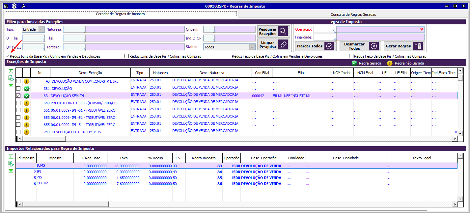Enable Reduz Fecp da Base Pis/Cofins nas Compras

point(351,56)
